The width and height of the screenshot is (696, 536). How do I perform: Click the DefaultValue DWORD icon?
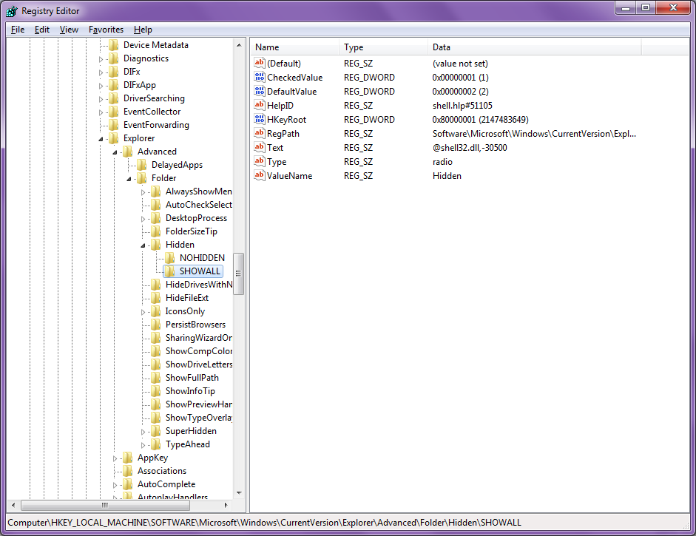pos(260,92)
